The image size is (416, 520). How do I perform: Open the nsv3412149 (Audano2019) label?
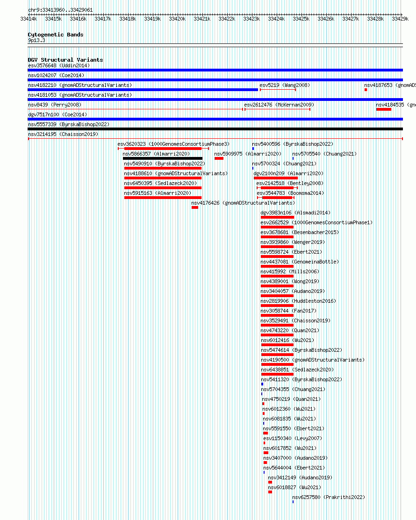300,478
